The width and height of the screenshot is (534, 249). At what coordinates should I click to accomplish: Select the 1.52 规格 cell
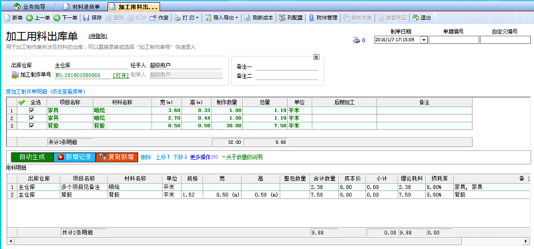(x=192, y=194)
